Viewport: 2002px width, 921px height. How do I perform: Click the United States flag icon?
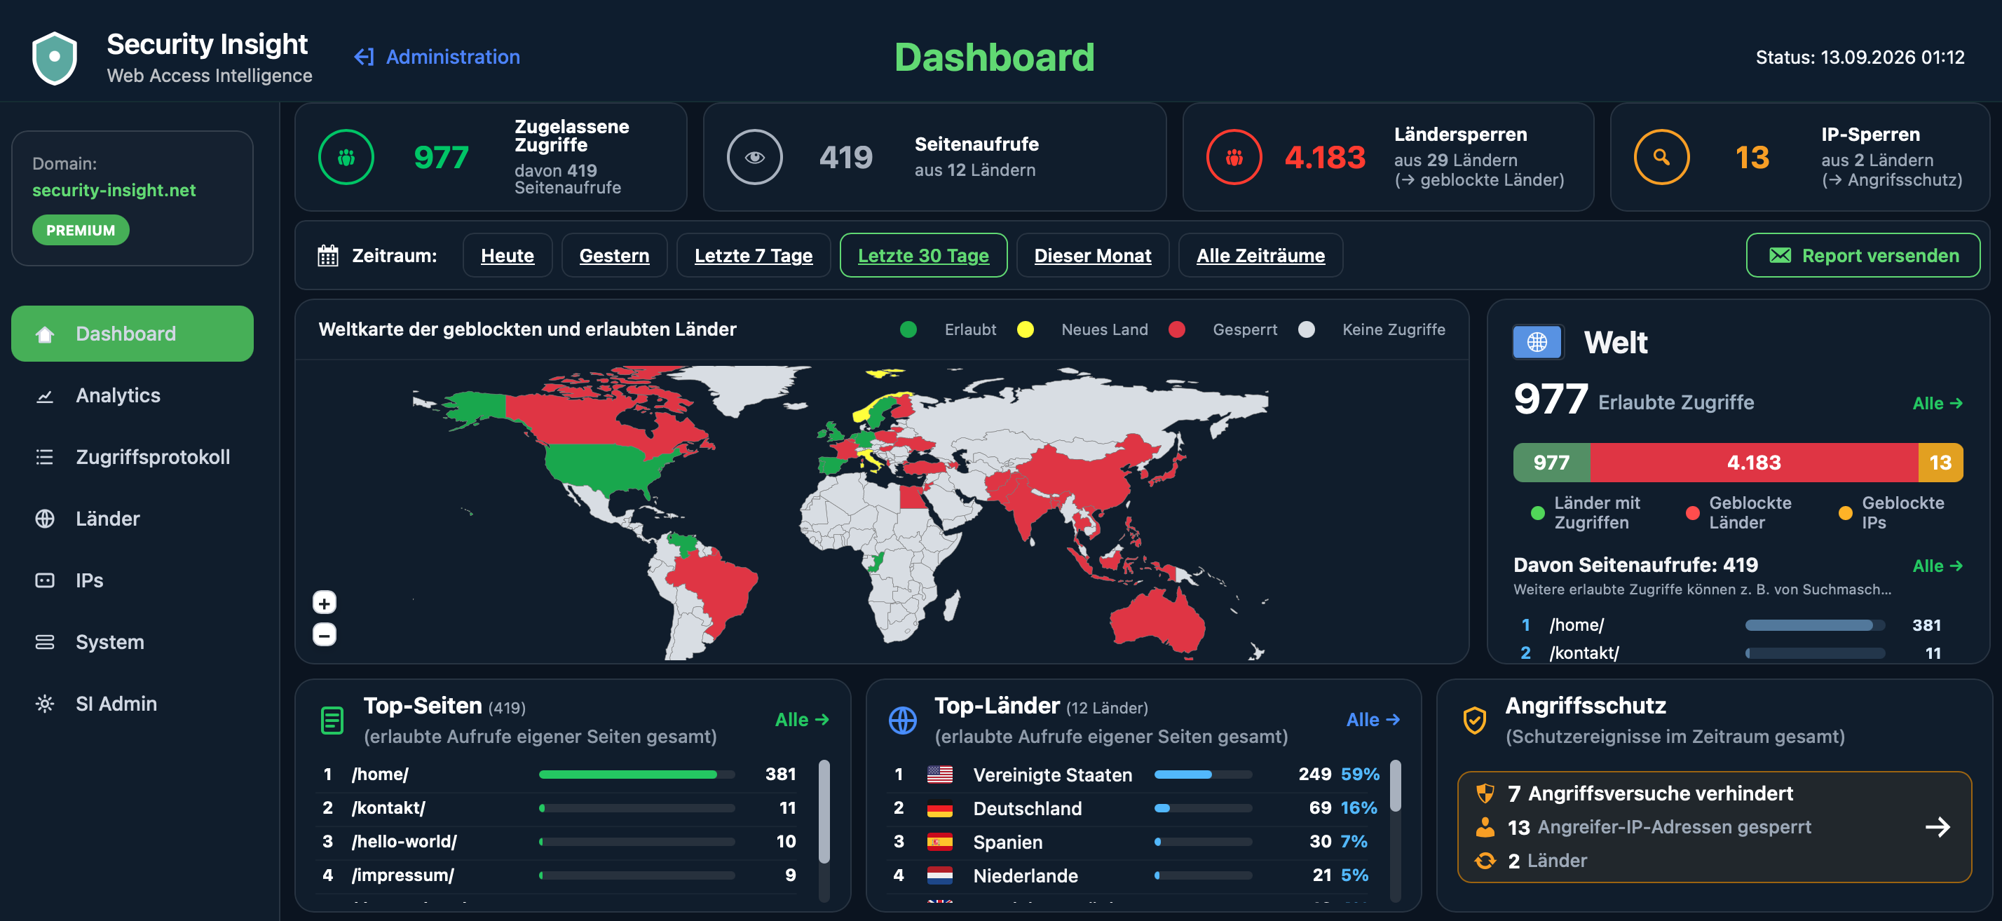[939, 774]
